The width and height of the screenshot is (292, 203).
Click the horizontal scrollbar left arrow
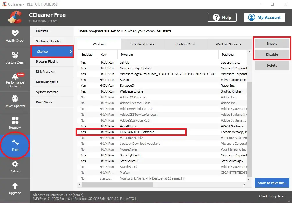click(x=80, y=185)
